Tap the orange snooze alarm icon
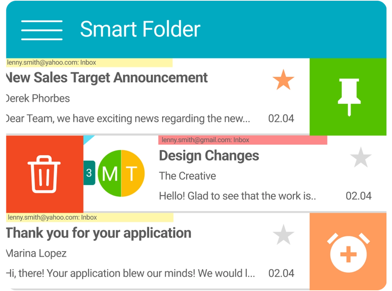Viewport: 392px width, 291px height. click(348, 252)
